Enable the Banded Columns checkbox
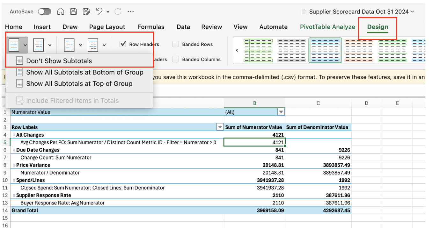 [x=176, y=59]
